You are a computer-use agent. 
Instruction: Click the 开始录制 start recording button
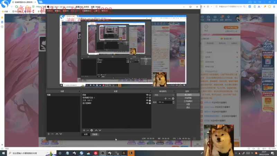pyautogui.click(x=188, y=98)
